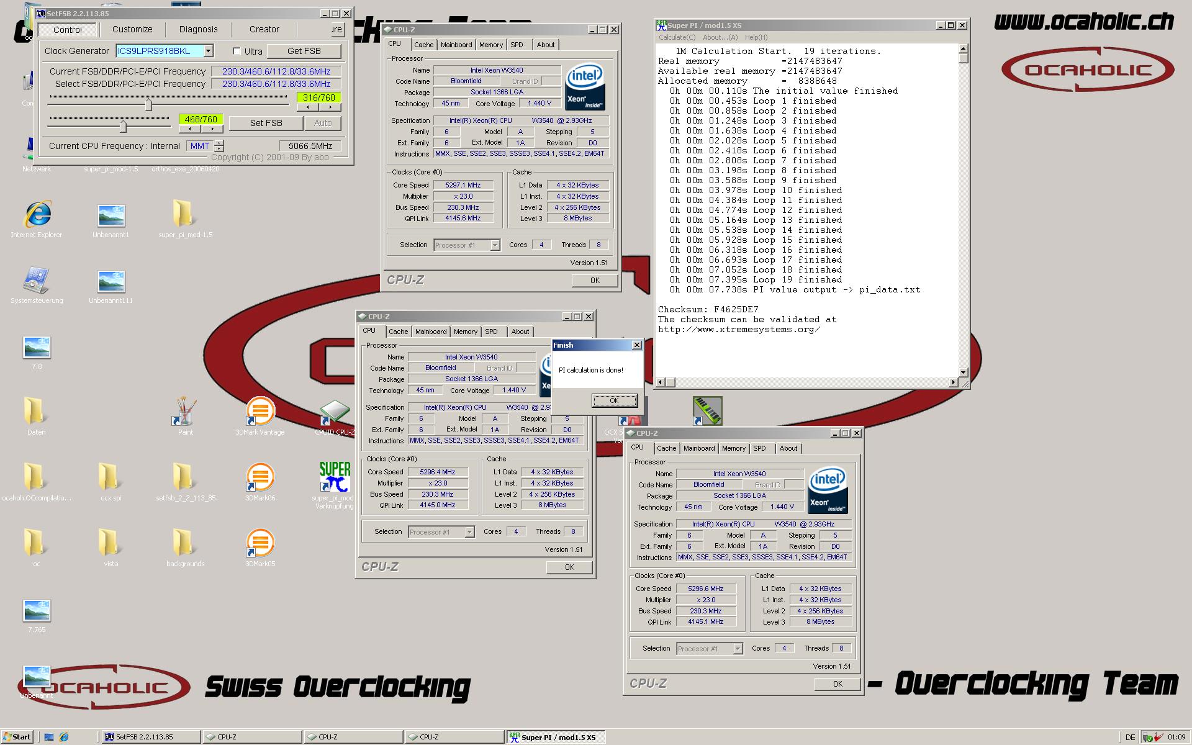The width and height of the screenshot is (1192, 745).
Task: Open the About tab in bottom-right CPU-Z
Action: 788,448
